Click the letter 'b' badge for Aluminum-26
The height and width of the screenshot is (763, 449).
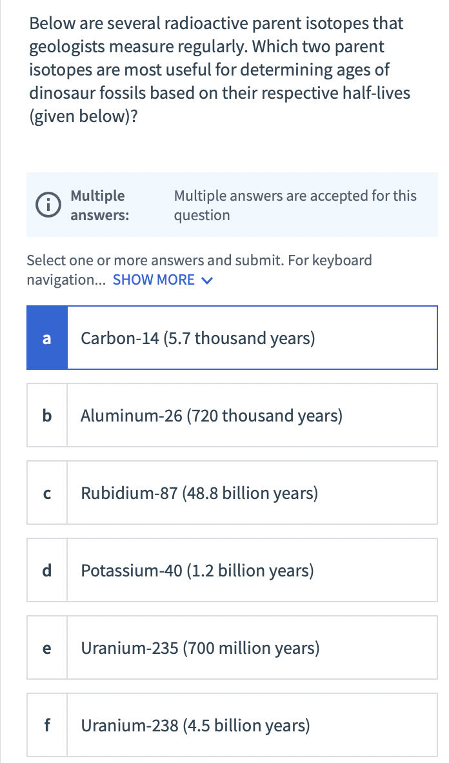[46, 414]
